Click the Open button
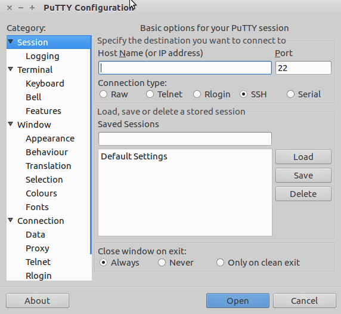The width and height of the screenshot is (341, 314). click(x=238, y=301)
